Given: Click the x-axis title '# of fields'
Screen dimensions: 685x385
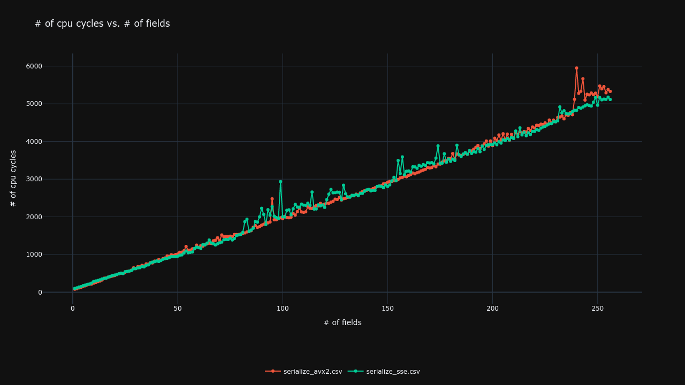Looking at the screenshot, I should pos(342,322).
